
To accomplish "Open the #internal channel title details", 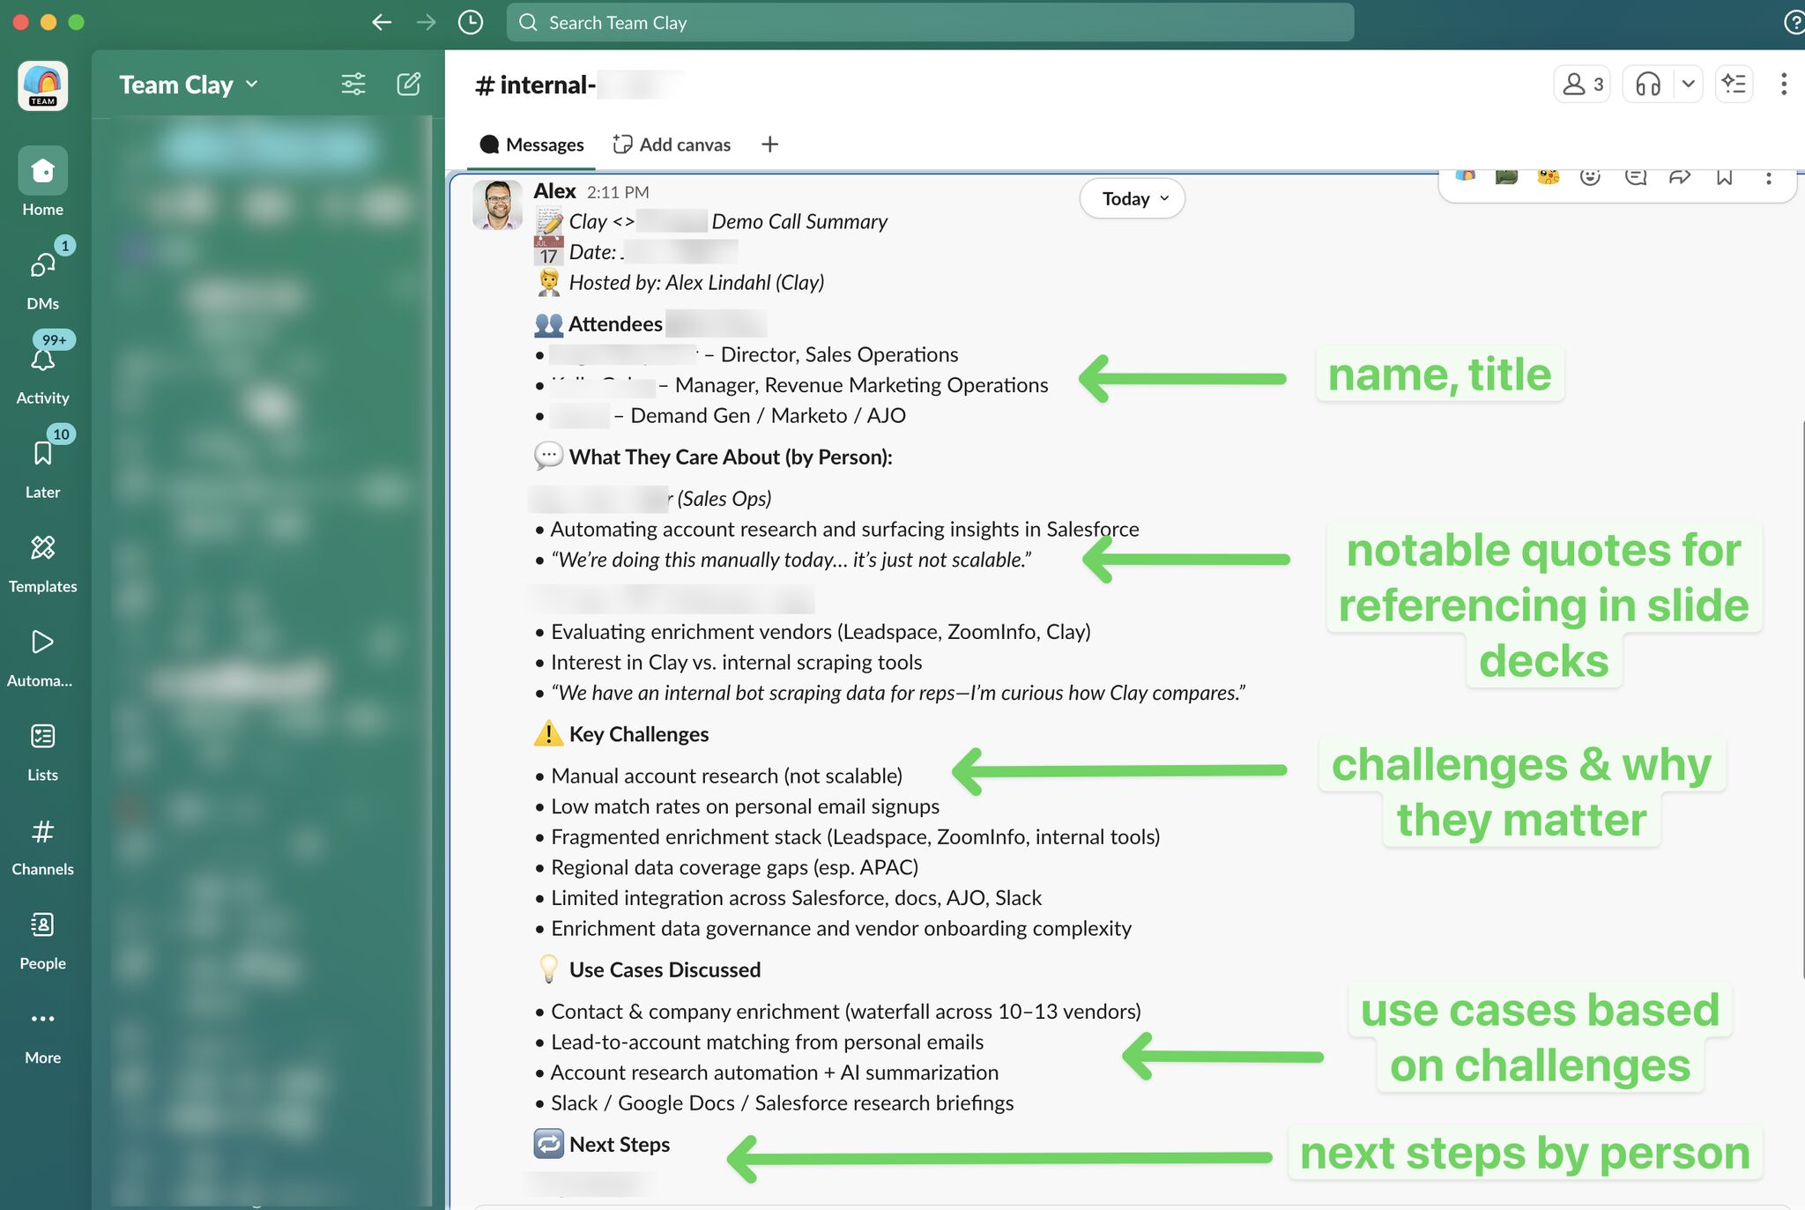I will coord(578,85).
